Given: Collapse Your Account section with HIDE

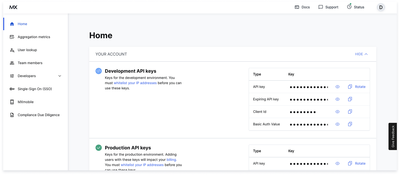Looking at the screenshot, I should pos(361,54).
